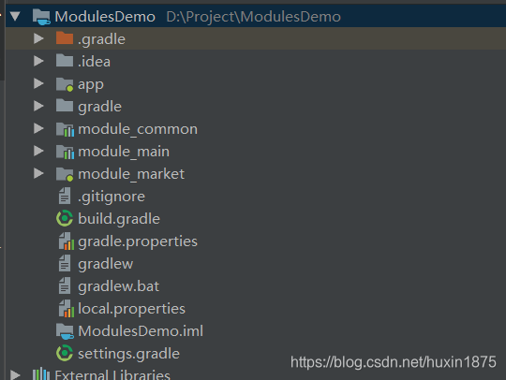Select the gradlew.bat file
Viewport: 506px width, 380px height.
(119, 286)
